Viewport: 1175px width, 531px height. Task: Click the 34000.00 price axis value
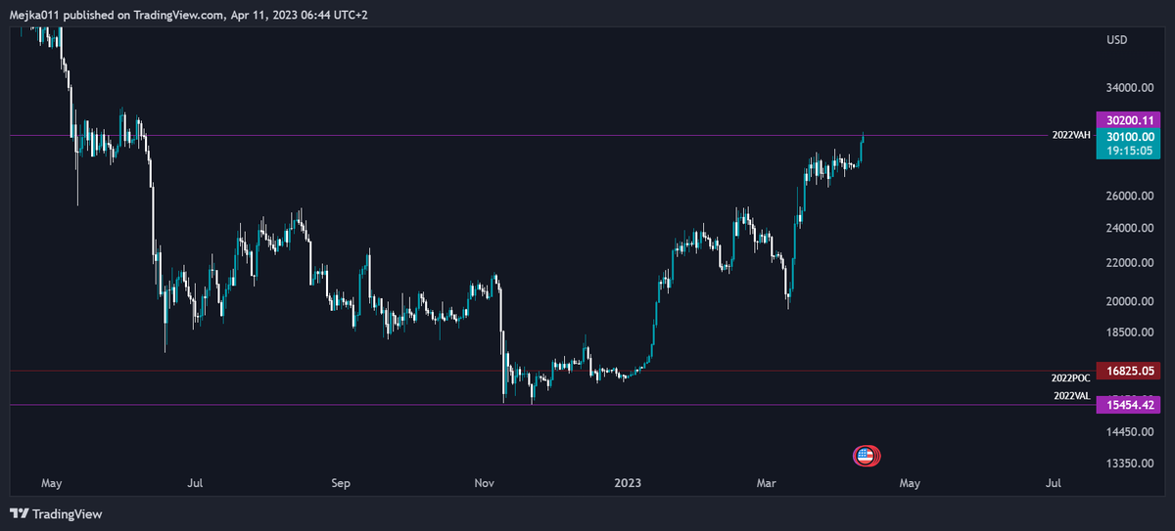click(1131, 88)
